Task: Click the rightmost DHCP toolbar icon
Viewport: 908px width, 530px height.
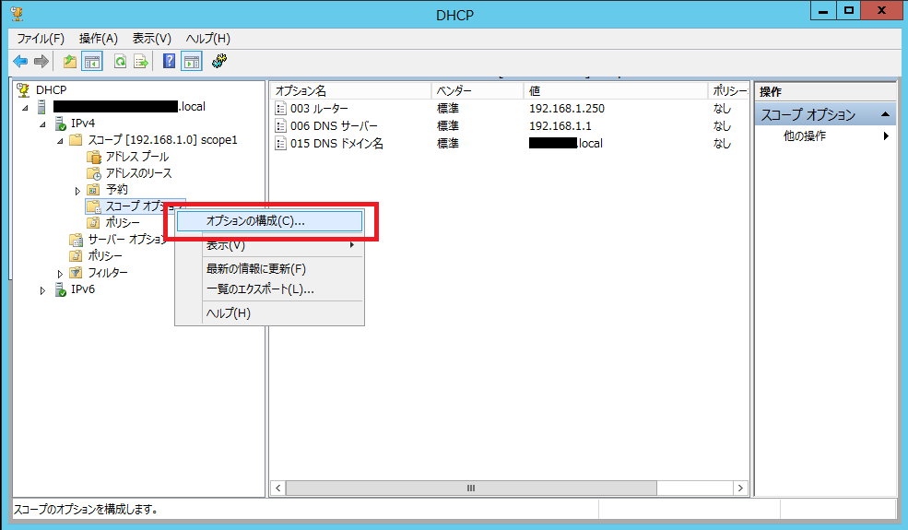Action: 219,62
